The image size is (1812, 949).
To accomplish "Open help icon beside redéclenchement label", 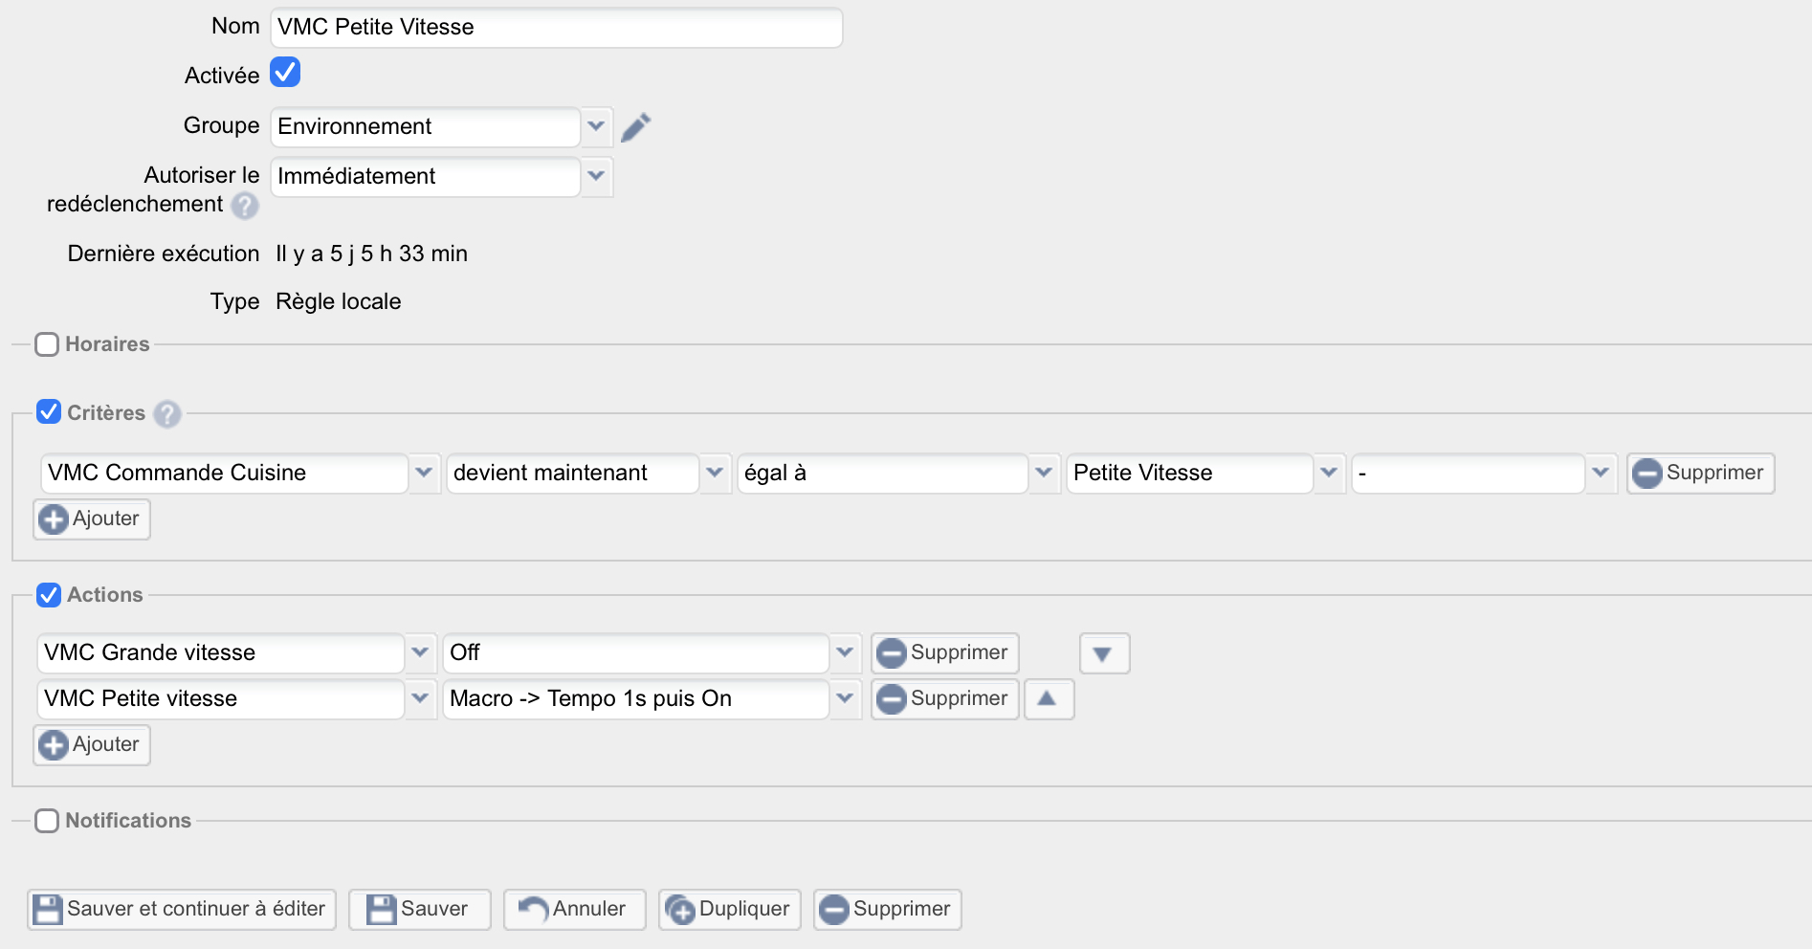I will pos(245,206).
